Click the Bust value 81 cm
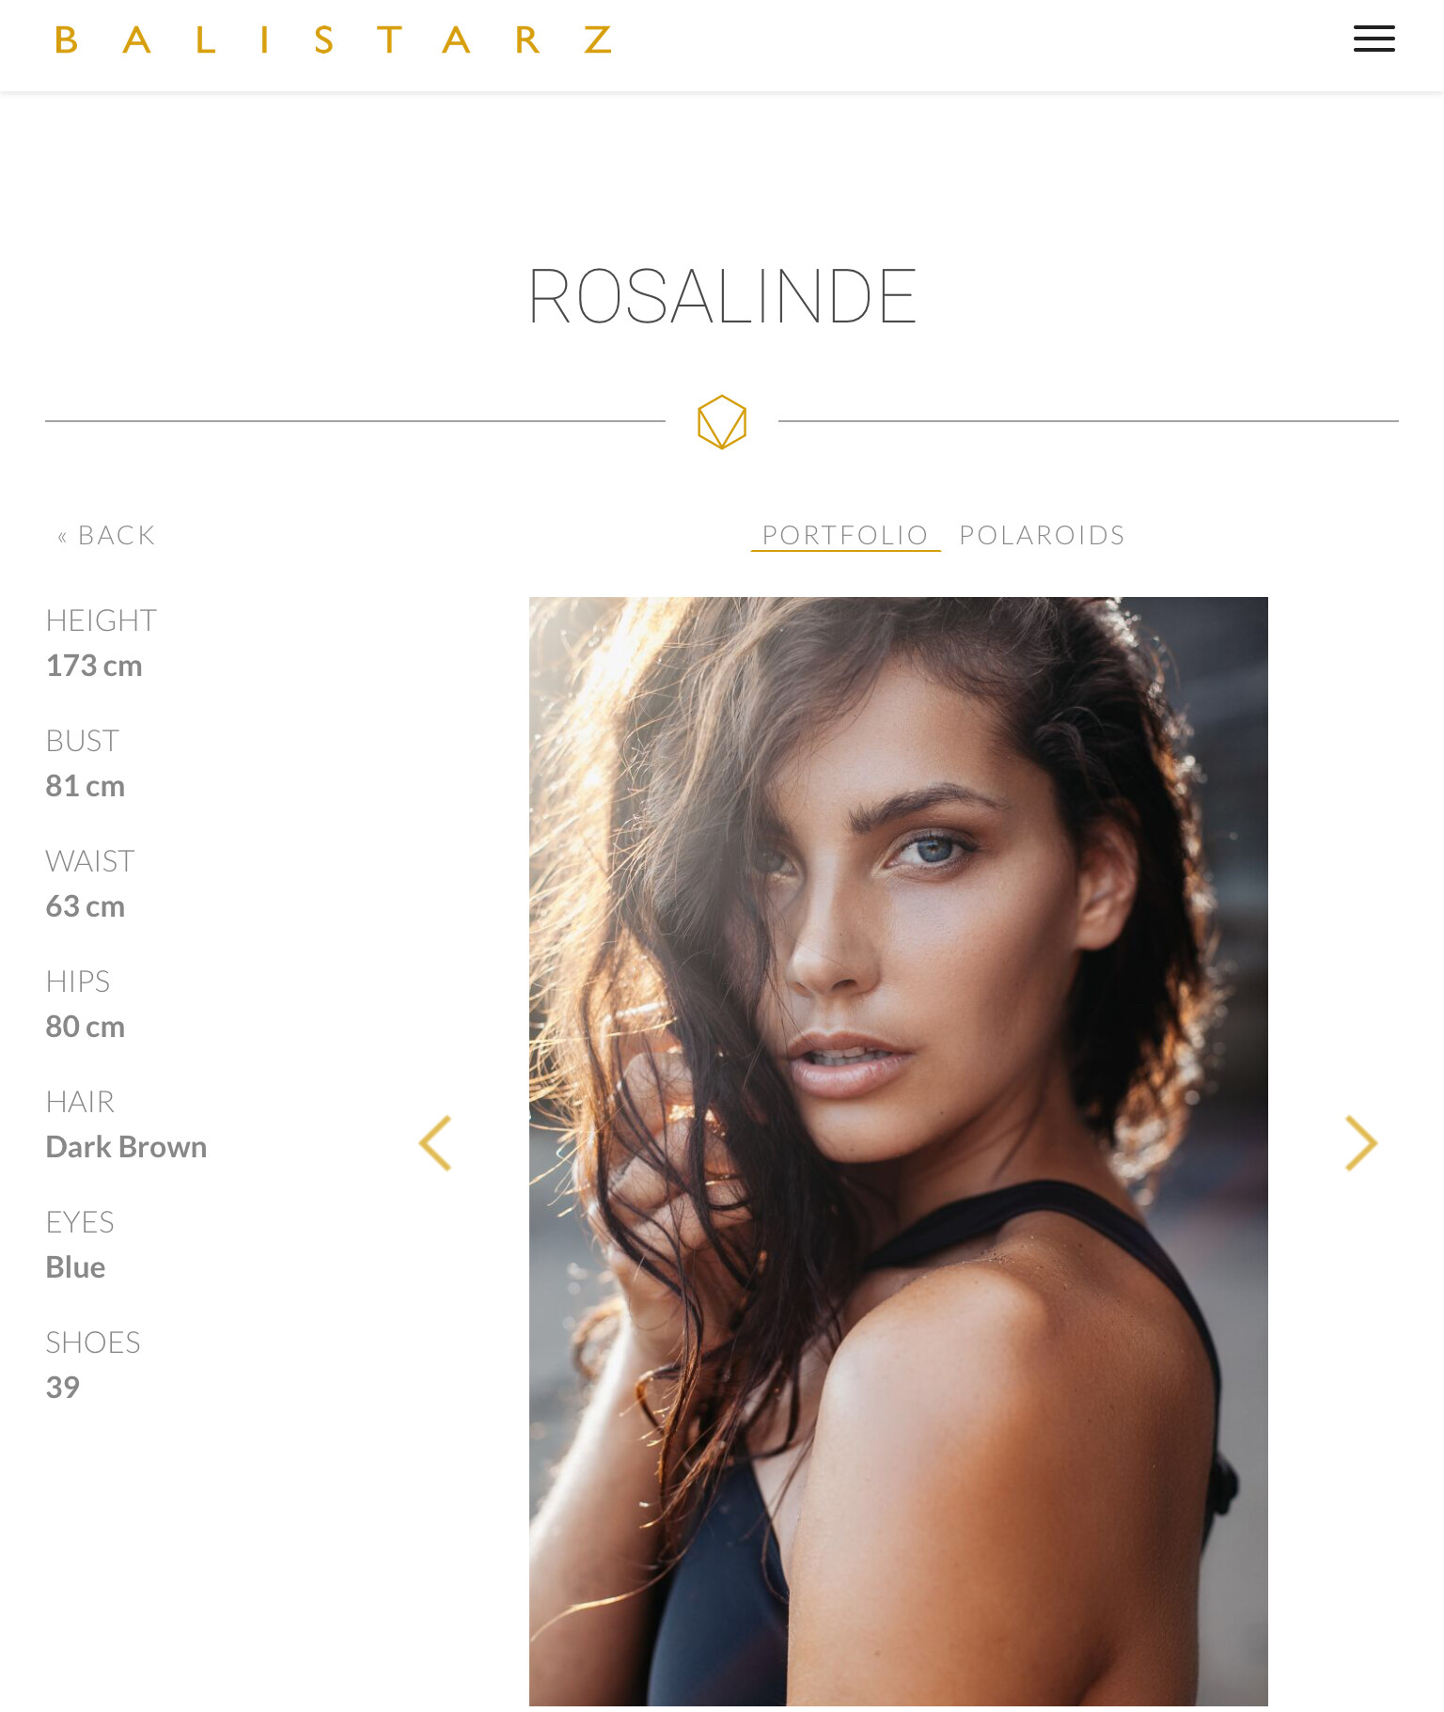This screenshot has height=1712, width=1444. coord(86,786)
